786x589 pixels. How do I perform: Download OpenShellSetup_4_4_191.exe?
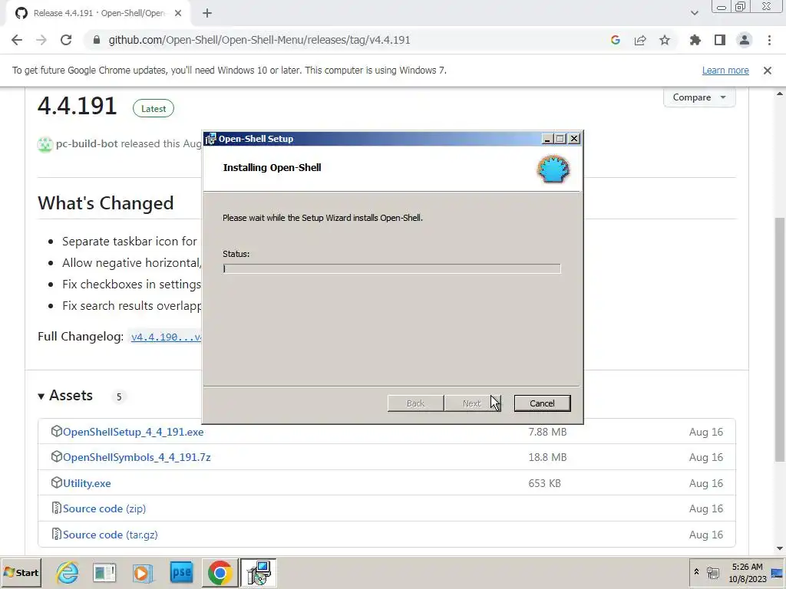[x=133, y=432]
